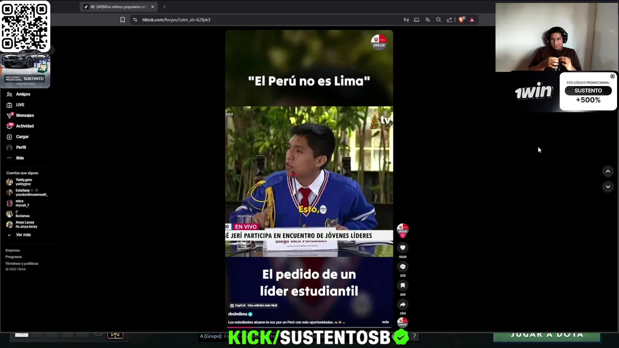Open the Más options in the sidebar
The height and width of the screenshot is (348, 619).
click(20, 158)
